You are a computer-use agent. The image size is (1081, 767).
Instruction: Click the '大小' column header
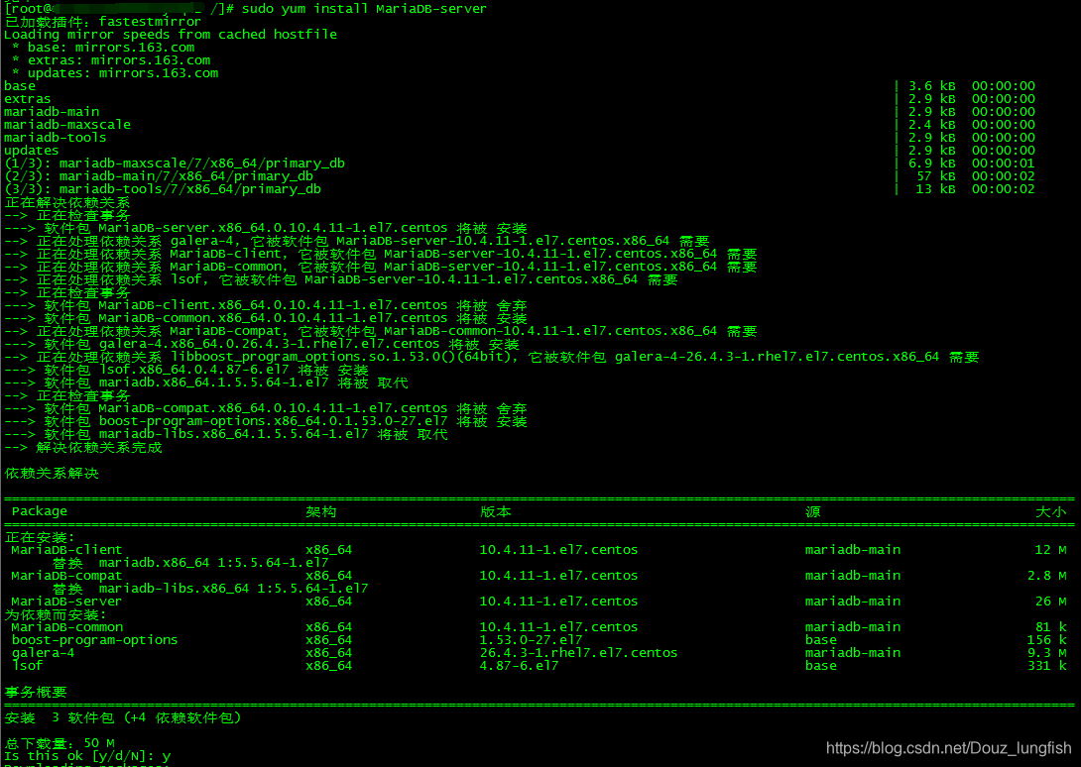click(1050, 512)
